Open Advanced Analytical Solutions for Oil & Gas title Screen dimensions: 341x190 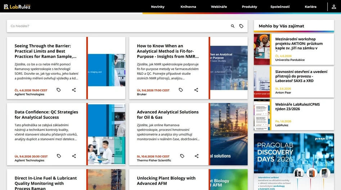(168, 115)
